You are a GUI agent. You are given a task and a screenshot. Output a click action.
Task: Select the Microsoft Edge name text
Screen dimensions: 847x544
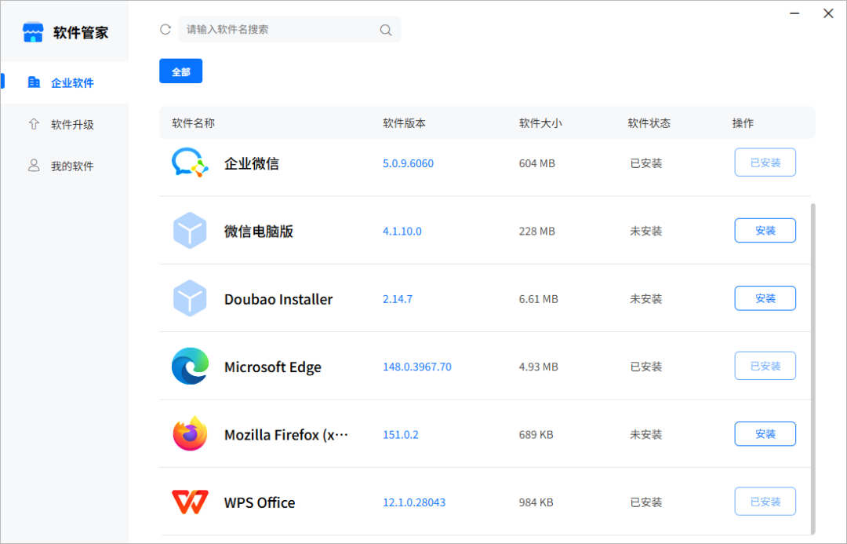272,367
